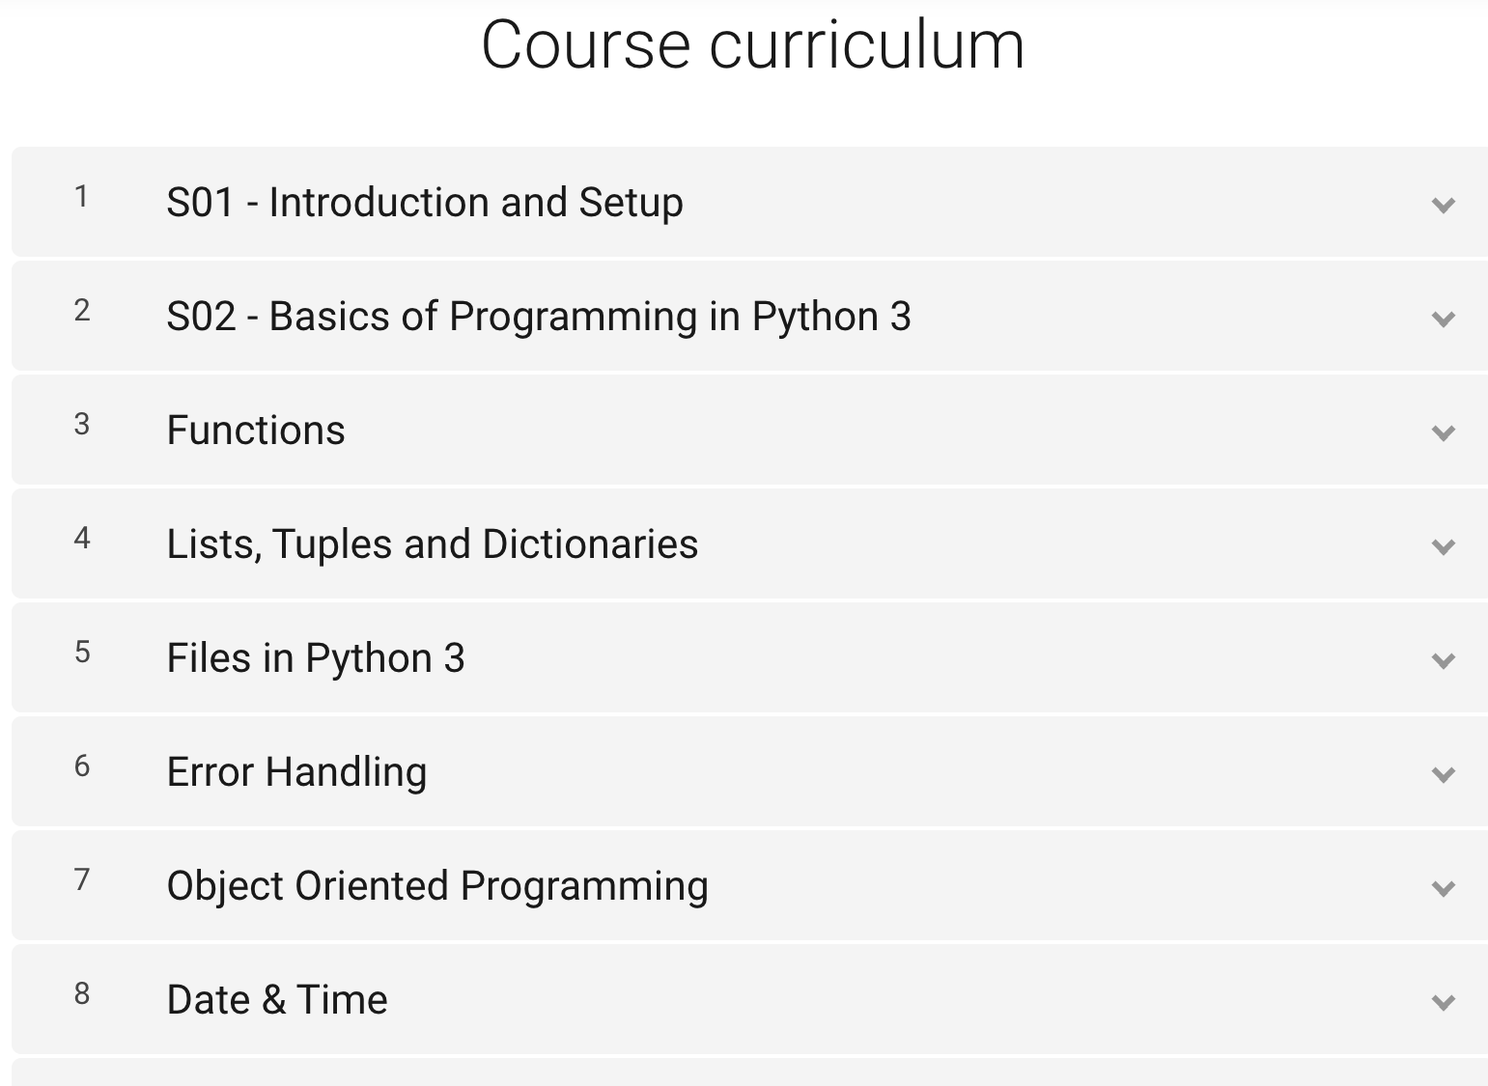The height and width of the screenshot is (1086, 1488).
Task: Select the 'Object Oriented Programming' title text
Action: (x=437, y=886)
